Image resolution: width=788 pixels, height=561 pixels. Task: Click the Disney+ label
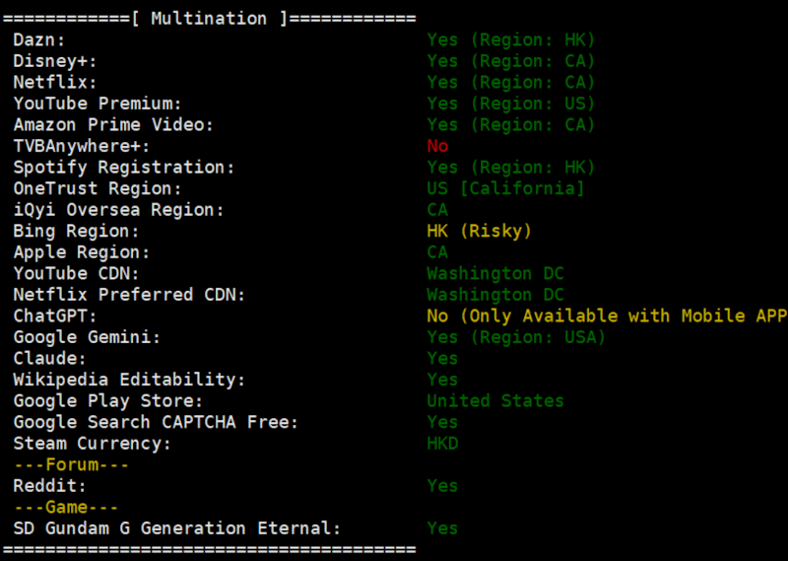[55, 61]
